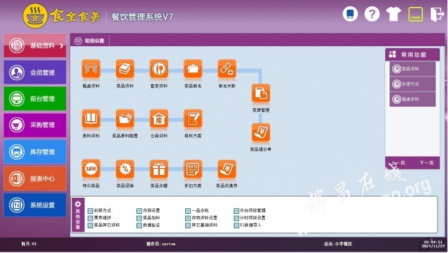448x253 pixels.
Task: Open 折扣方案 50% discount icon
Action: [193, 169]
